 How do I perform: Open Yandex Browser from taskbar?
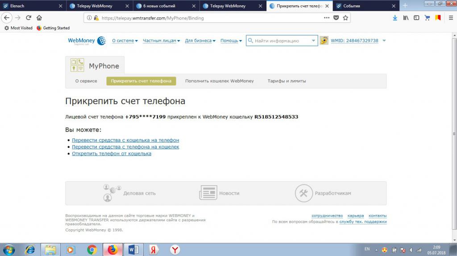click(x=175, y=250)
